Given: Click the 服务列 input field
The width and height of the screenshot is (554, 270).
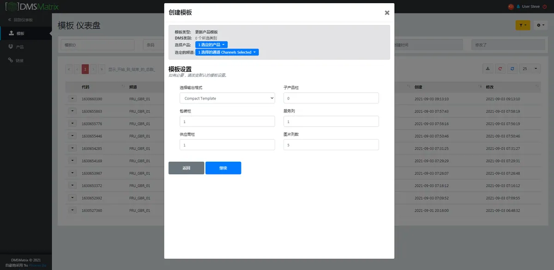Looking at the screenshot, I should pyautogui.click(x=331, y=121).
